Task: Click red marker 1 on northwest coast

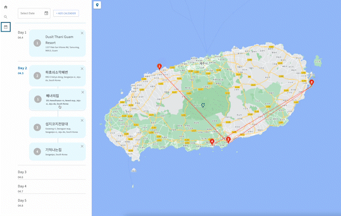Action: (x=159, y=66)
